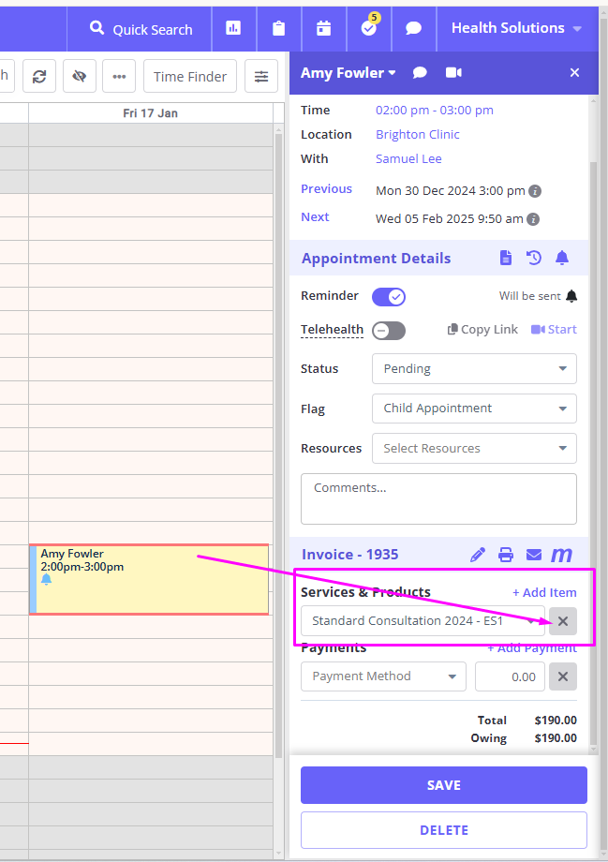Open the reports chart icon in top bar
The height and width of the screenshot is (862, 608).
click(233, 28)
